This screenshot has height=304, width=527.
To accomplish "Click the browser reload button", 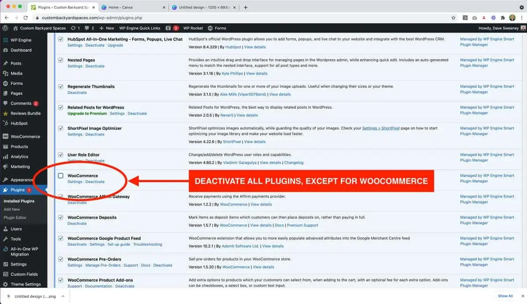I will [x=25, y=18].
